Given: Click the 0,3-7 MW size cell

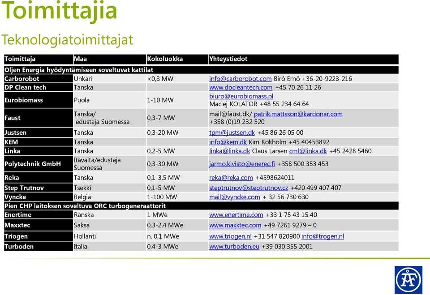Looking at the screenshot, I should [177, 118].
